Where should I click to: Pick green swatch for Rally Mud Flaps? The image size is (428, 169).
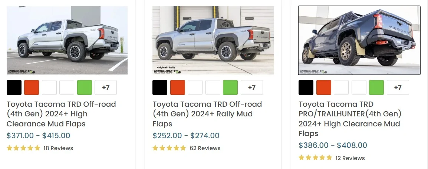click(230, 87)
